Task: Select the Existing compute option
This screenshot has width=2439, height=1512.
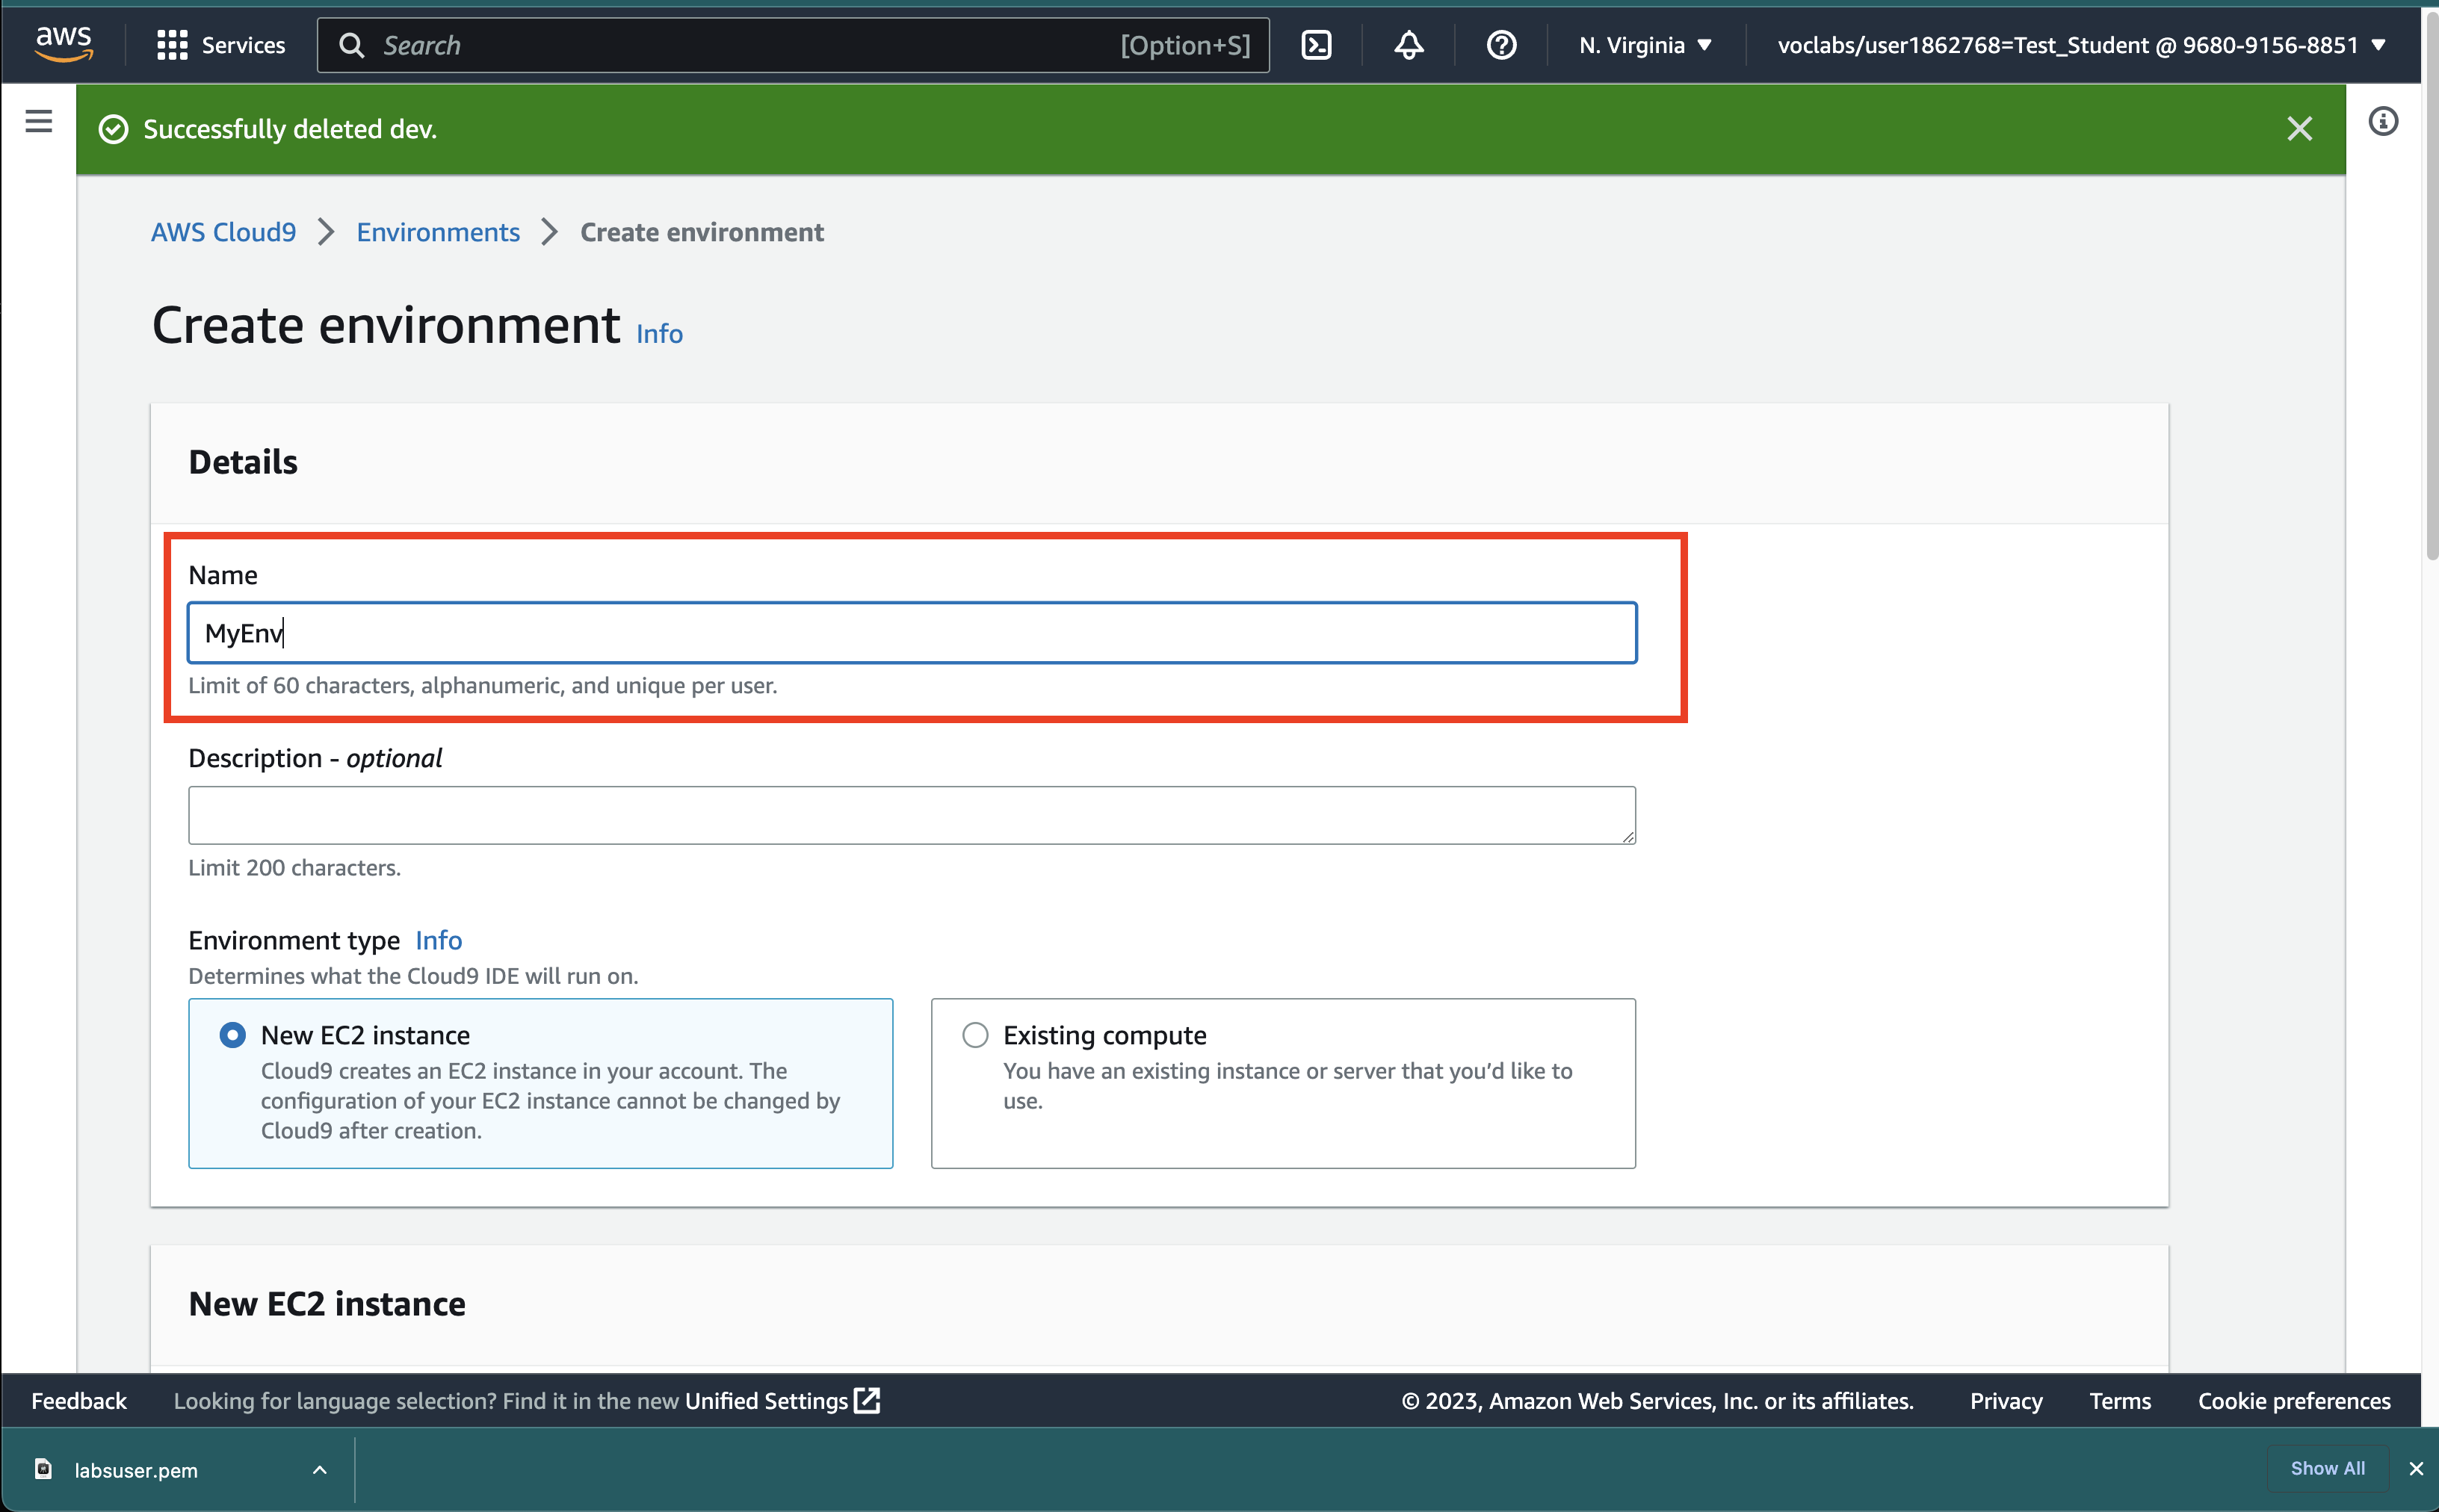Action: [x=975, y=1035]
